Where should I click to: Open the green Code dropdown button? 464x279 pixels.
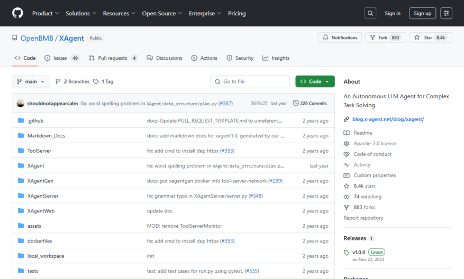click(x=315, y=81)
